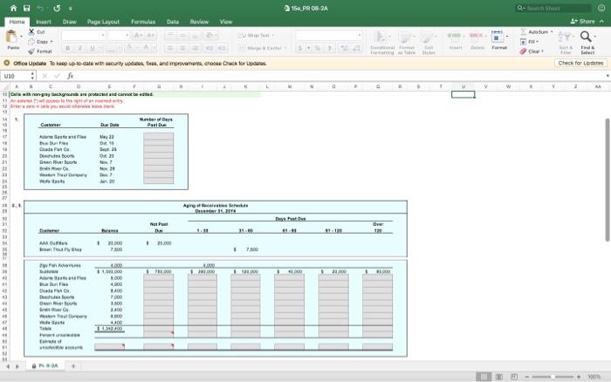Open the quick access toolbar customize arrow

click(71, 8)
